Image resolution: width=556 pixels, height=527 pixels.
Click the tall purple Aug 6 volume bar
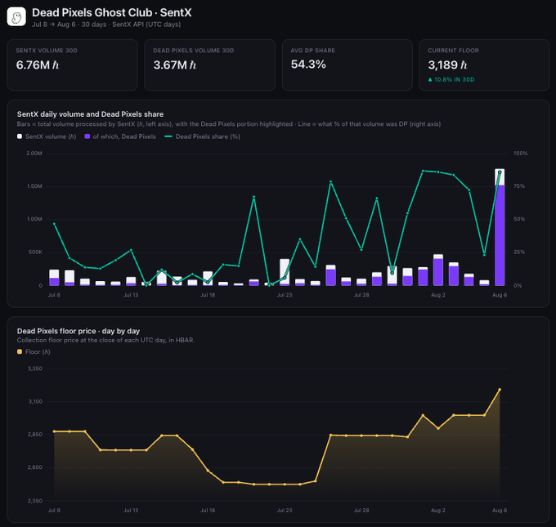[500, 235]
